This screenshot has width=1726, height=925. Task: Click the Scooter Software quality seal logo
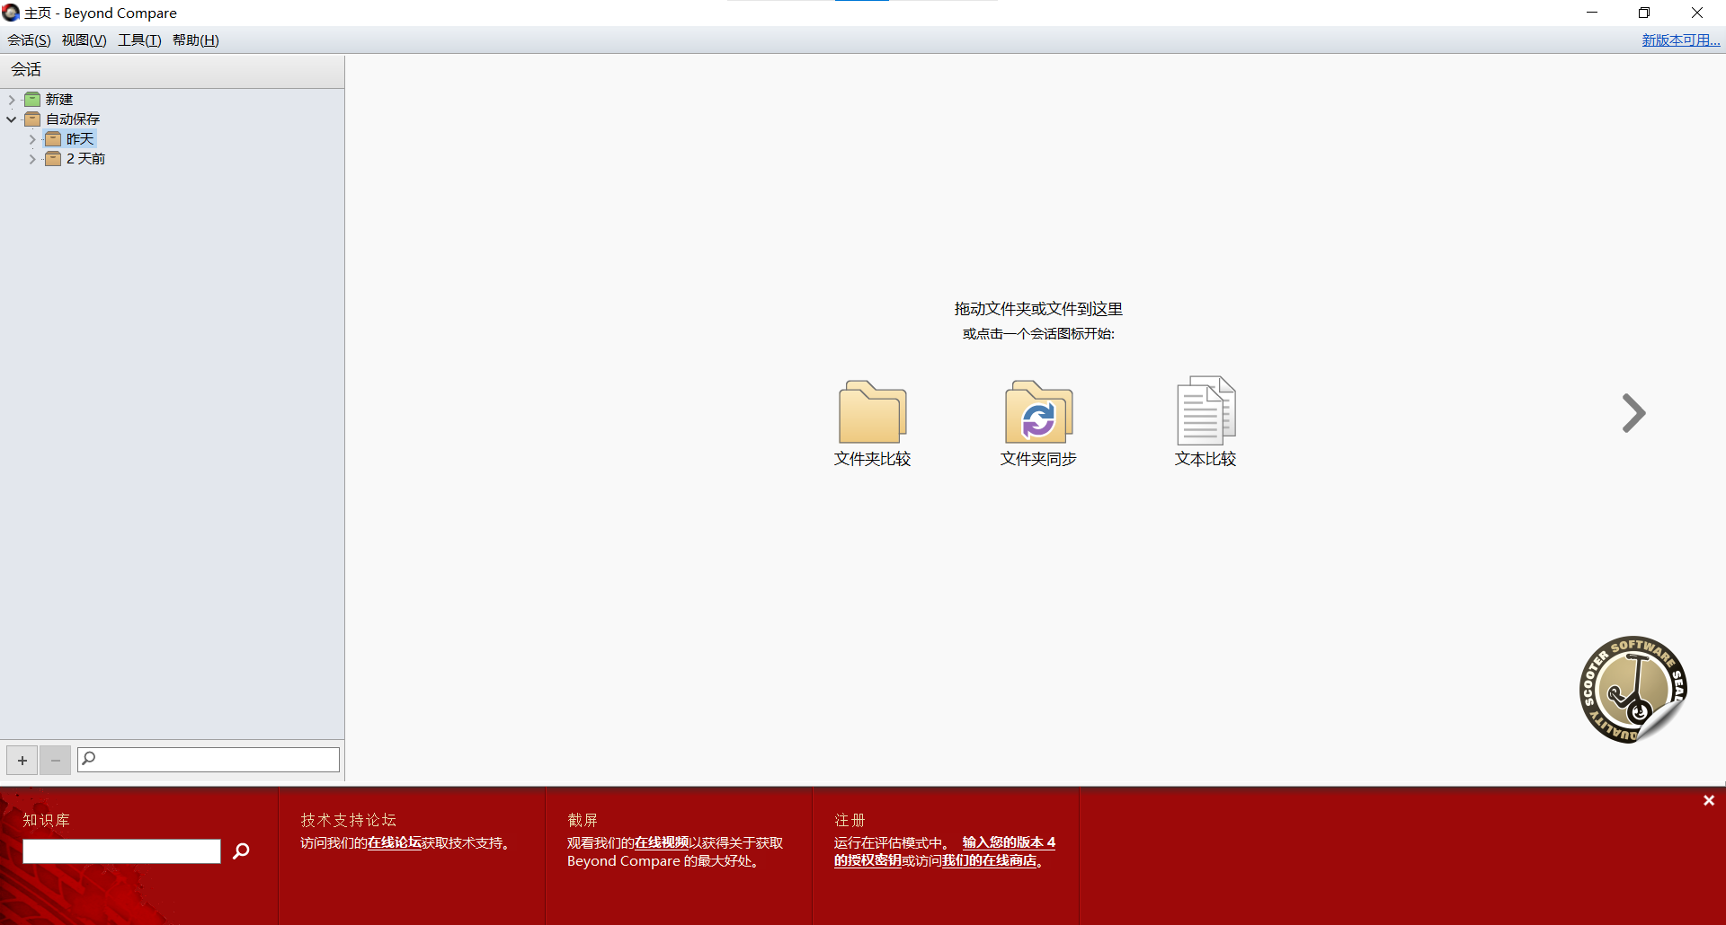click(x=1633, y=690)
